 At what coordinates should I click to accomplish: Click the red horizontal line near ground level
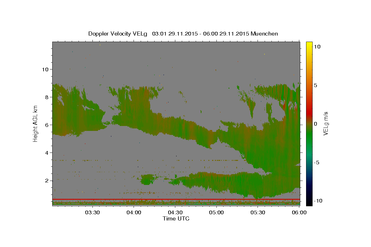tap(176, 199)
